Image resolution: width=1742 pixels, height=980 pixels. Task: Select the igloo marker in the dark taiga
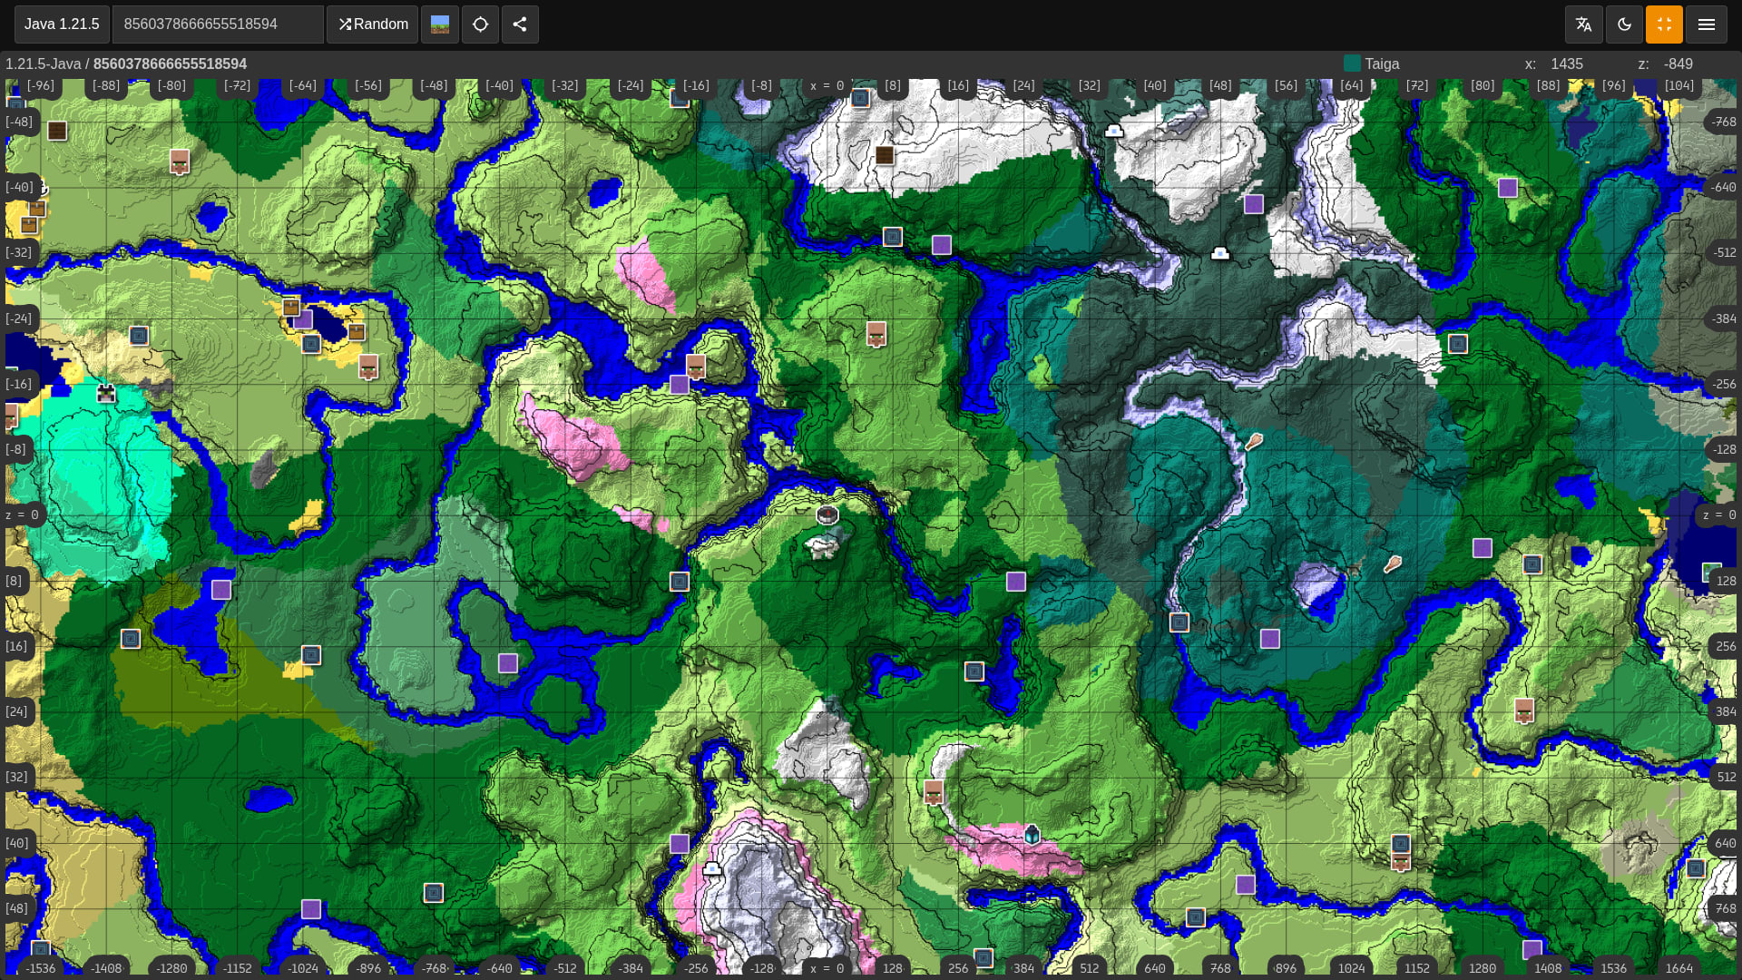point(1220,254)
